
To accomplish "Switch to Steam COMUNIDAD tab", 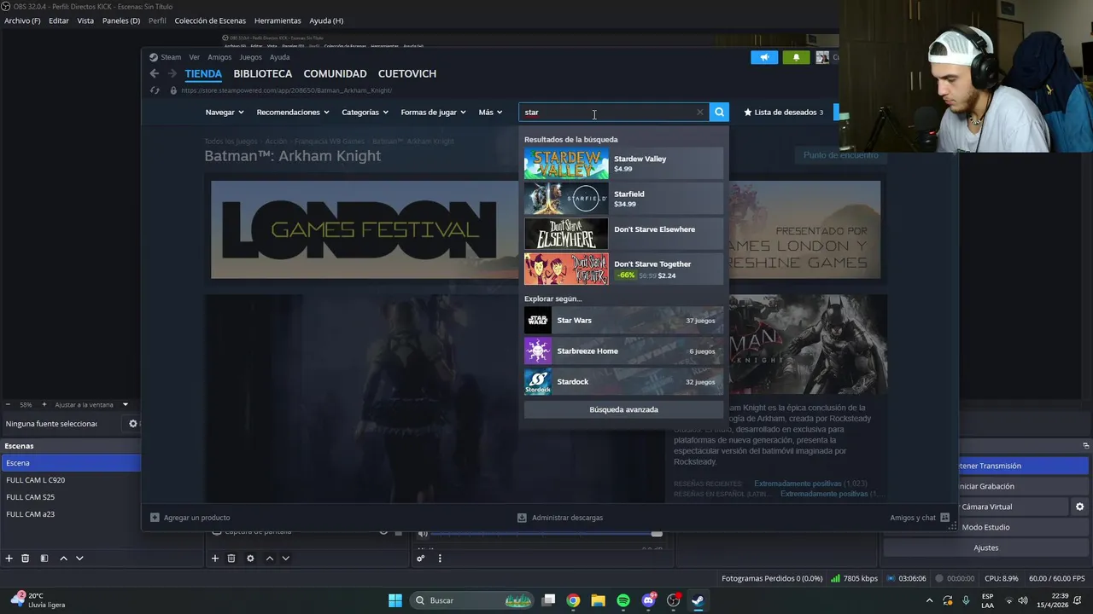I will [x=335, y=74].
